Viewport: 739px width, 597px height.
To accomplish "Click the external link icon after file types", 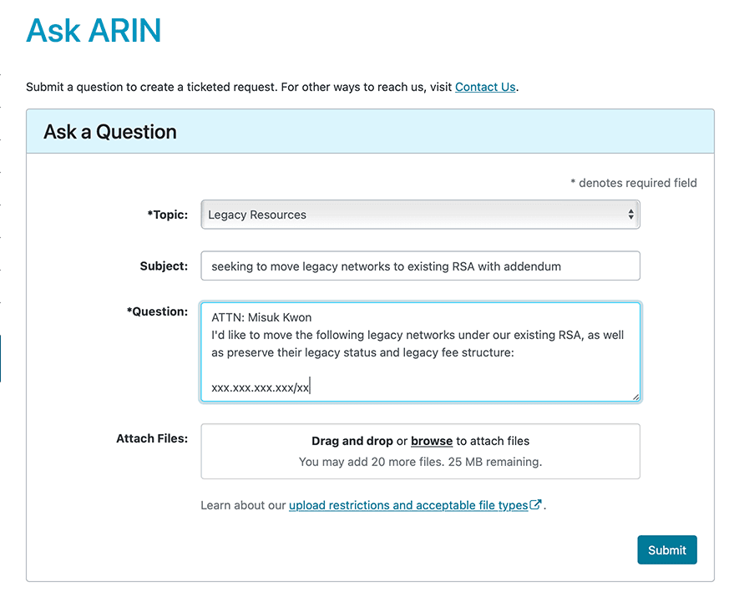I will pyautogui.click(x=536, y=504).
